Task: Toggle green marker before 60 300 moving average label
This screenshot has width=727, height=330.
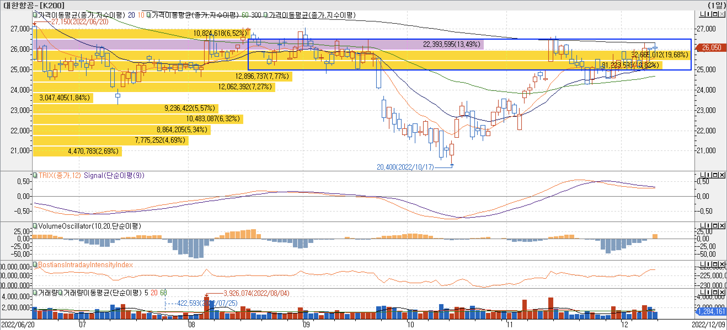Action: pyautogui.click(x=149, y=15)
